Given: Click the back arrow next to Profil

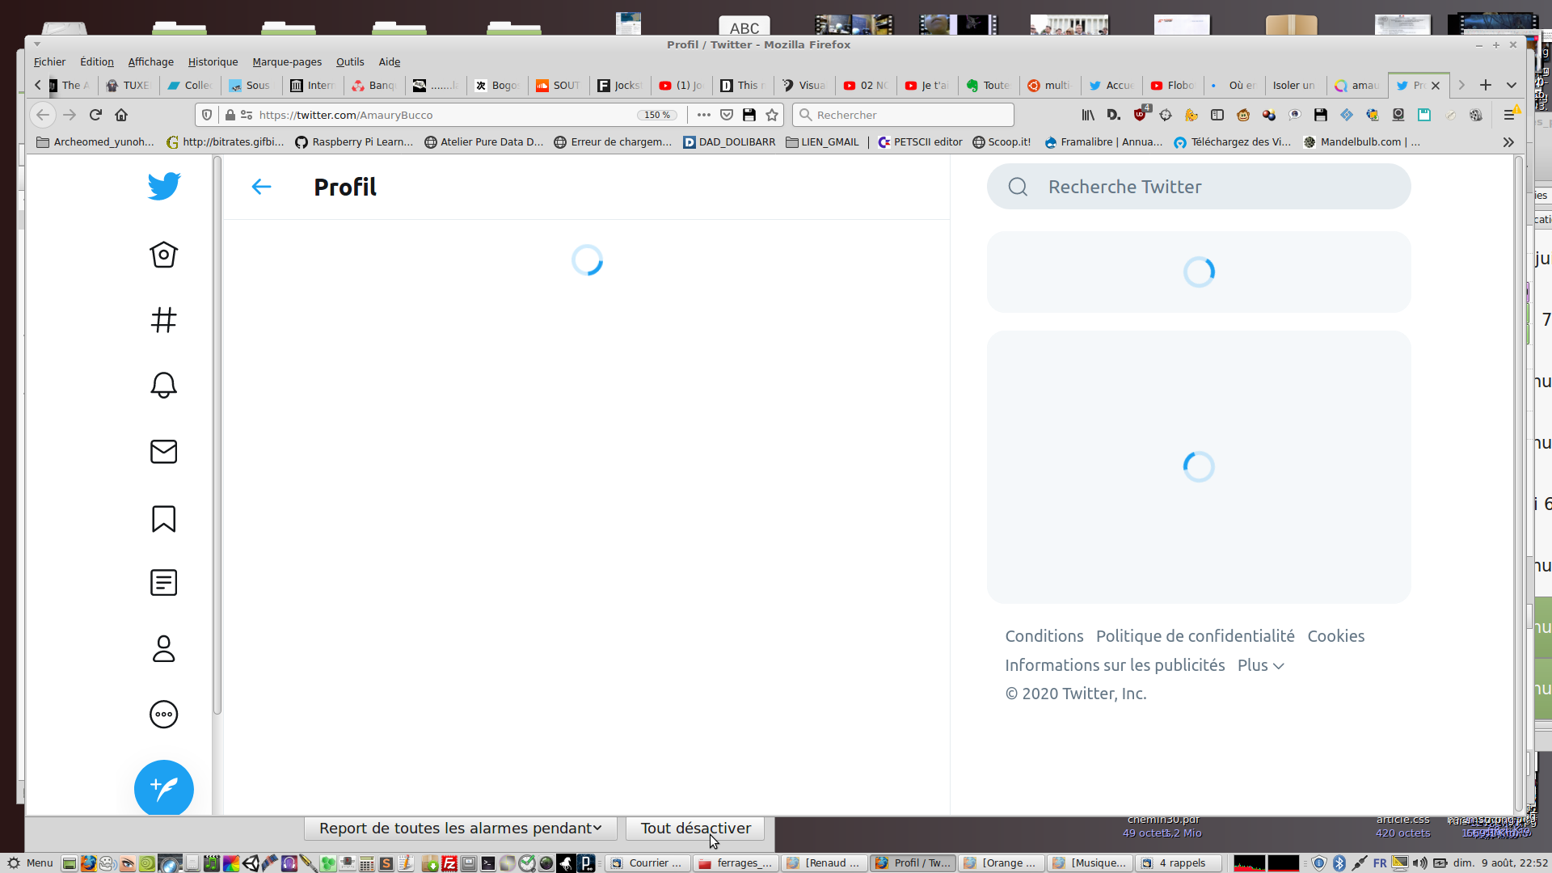Looking at the screenshot, I should coord(261,187).
